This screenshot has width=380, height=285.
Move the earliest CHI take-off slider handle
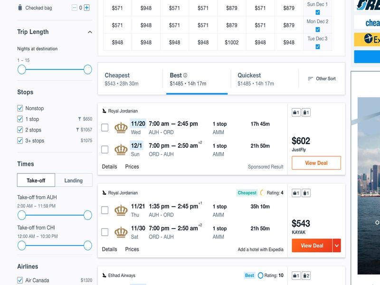pyautogui.click(x=22, y=246)
